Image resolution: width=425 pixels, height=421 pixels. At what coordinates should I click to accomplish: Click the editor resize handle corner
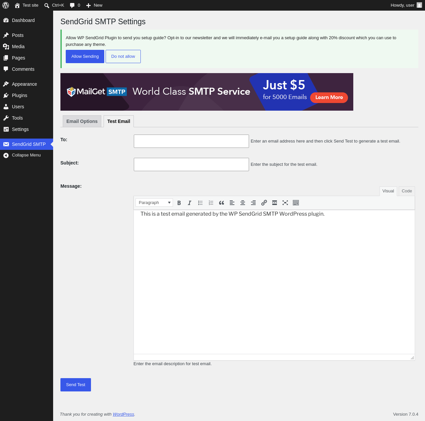(x=412, y=358)
